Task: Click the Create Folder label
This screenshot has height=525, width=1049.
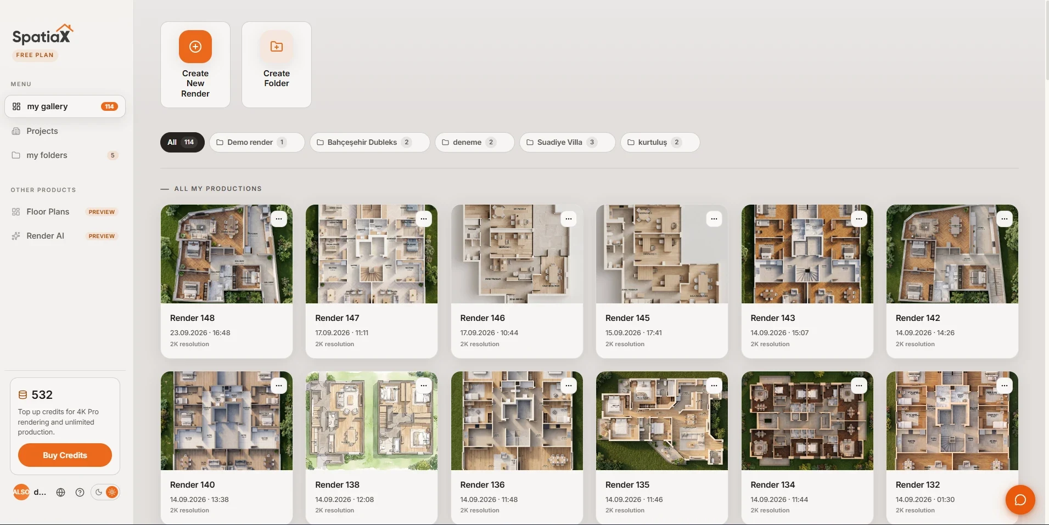Action: (x=277, y=78)
